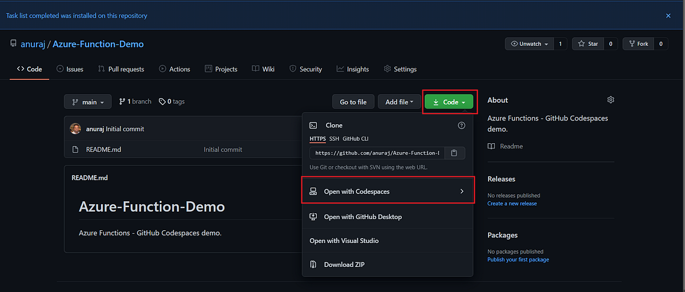Switch to the Code tab
Screen dimensions: 685x292
30,69
